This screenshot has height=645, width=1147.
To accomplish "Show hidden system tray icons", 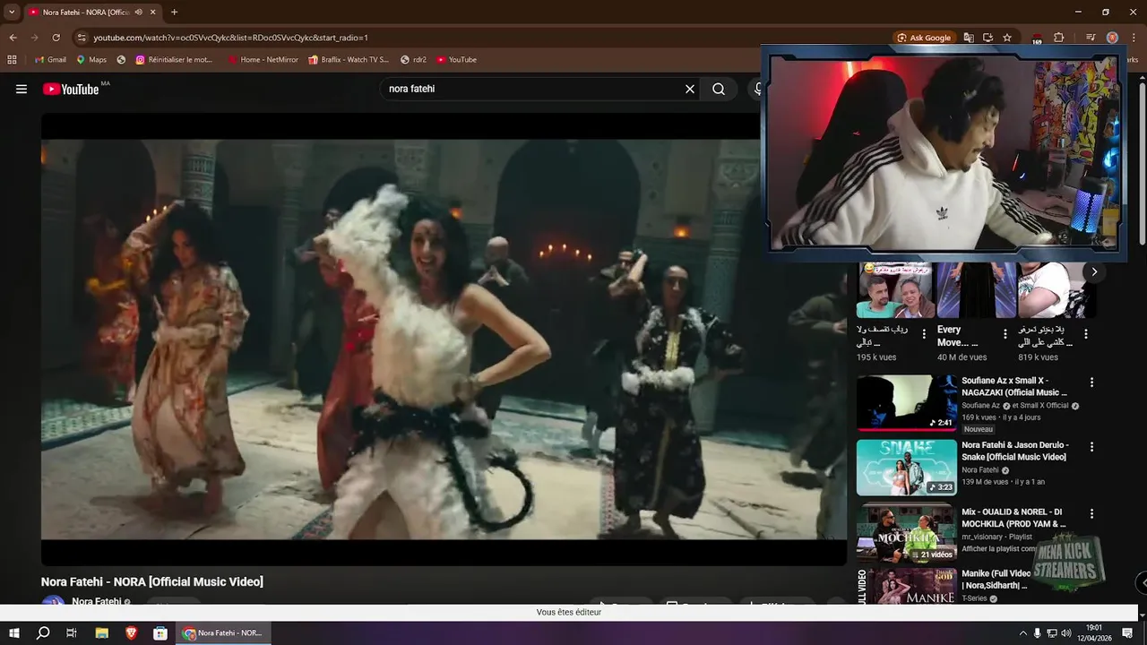I will pyautogui.click(x=1023, y=633).
